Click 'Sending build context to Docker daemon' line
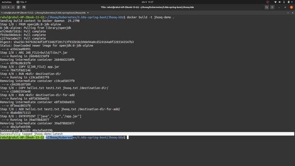The width and height of the screenshot is (295, 166). tap(40, 21)
